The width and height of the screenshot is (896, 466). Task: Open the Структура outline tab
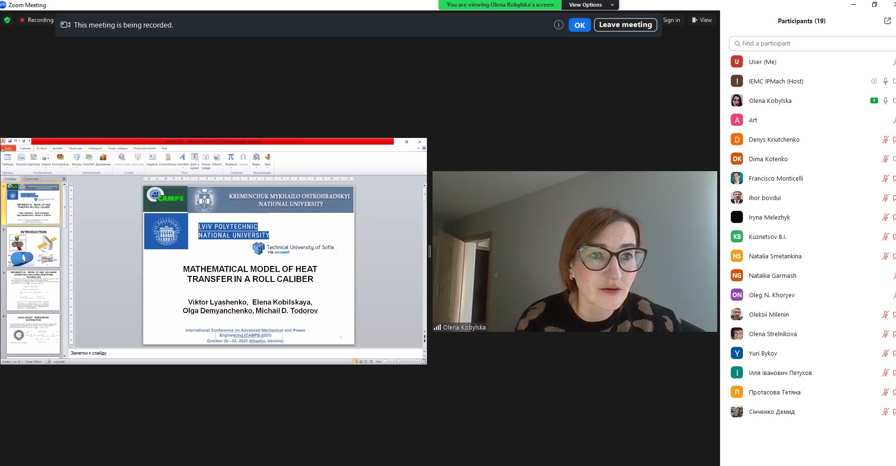click(31, 179)
